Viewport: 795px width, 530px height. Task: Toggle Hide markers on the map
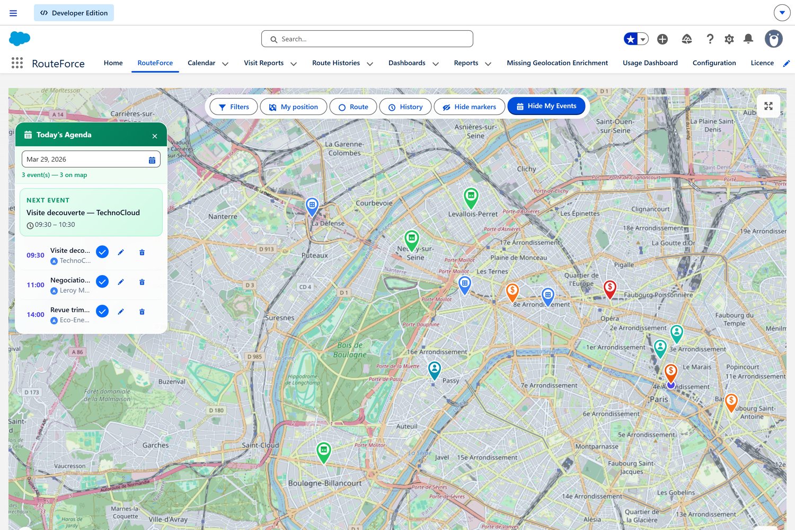[469, 107]
